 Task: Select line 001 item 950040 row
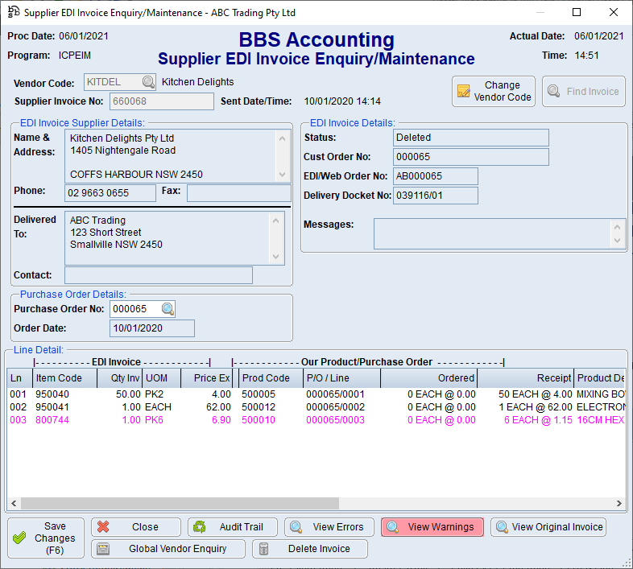pyautogui.click(x=161, y=394)
